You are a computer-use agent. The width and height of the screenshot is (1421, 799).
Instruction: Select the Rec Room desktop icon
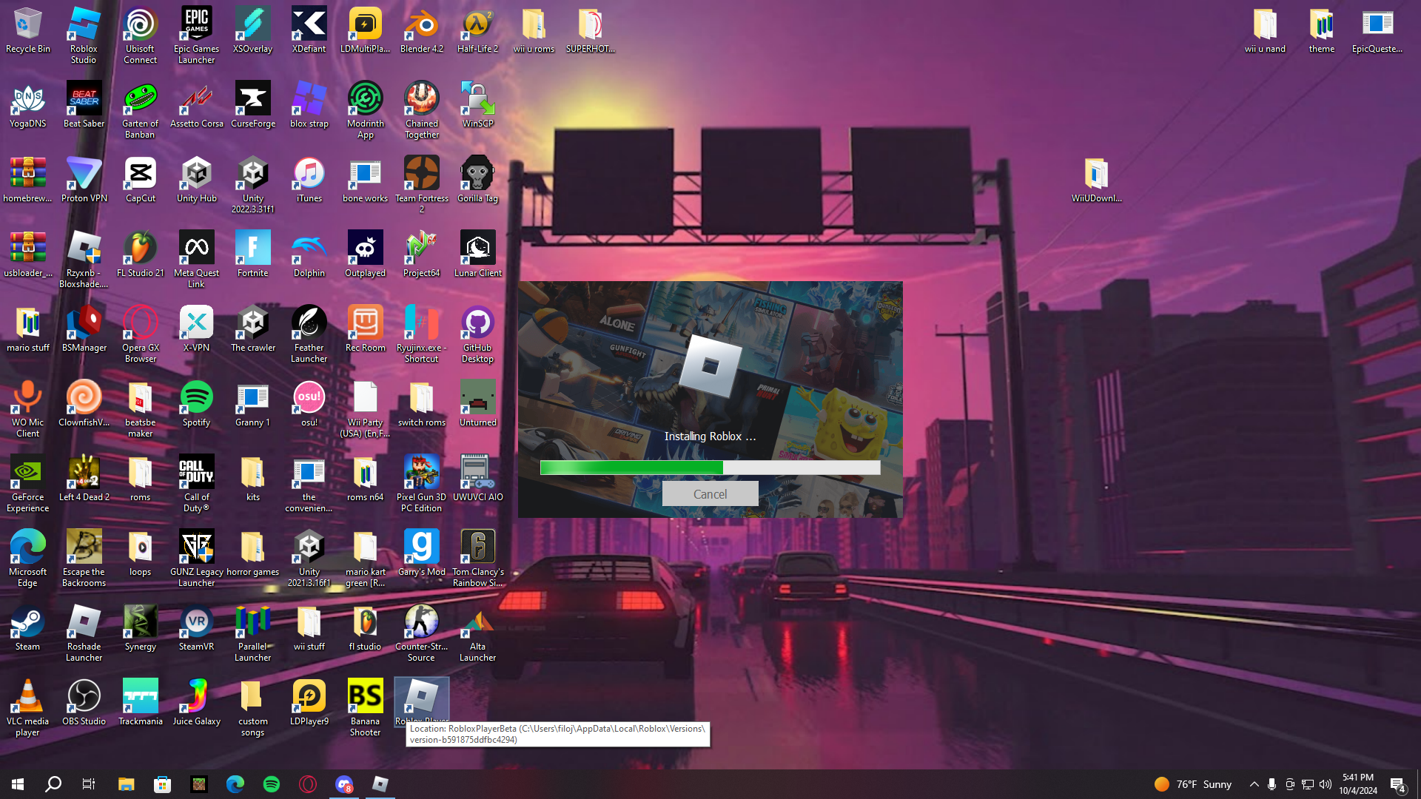(x=365, y=330)
